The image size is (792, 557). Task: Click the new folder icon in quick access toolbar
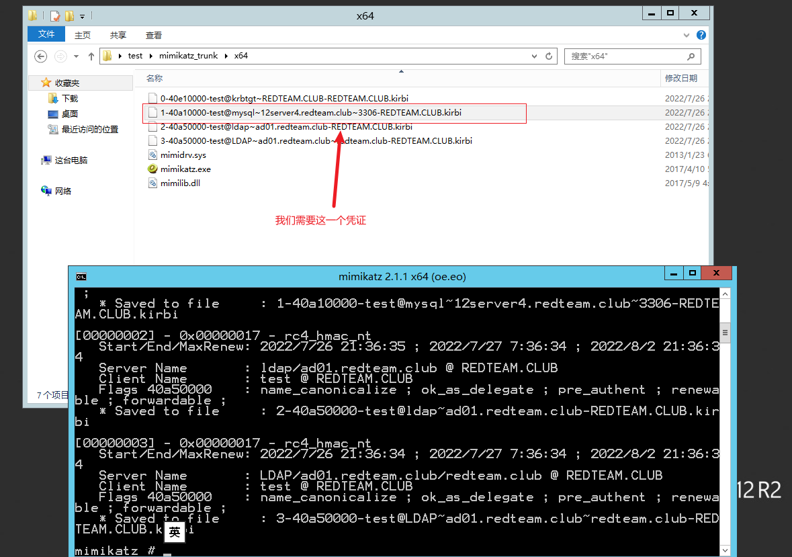pos(70,16)
